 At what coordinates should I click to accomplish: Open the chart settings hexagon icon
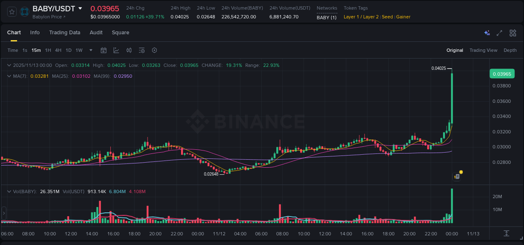click(154, 50)
